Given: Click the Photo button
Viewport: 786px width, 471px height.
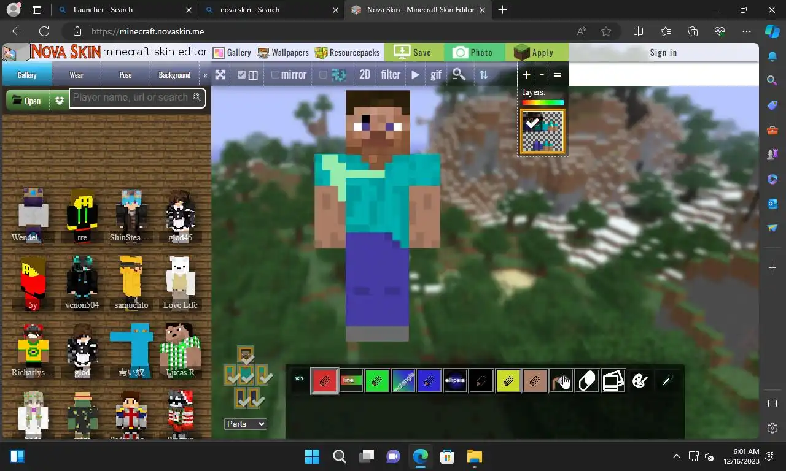Looking at the screenshot, I should tap(475, 52).
